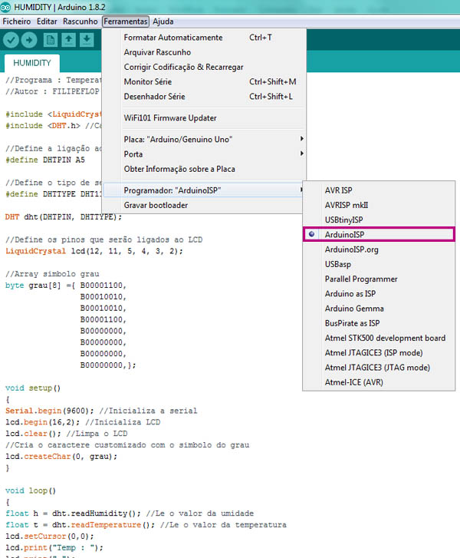Choose AVR ISP programmer
The height and width of the screenshot is (558, 460).
click(x=379, y=190)
